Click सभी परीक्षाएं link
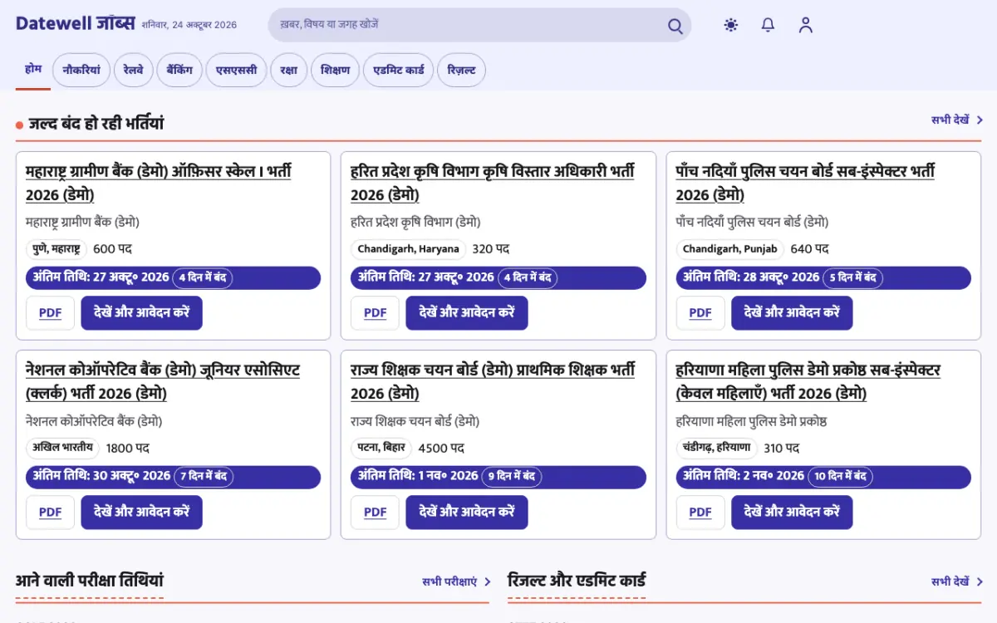The image size is (997, 623). pos(456,582)
